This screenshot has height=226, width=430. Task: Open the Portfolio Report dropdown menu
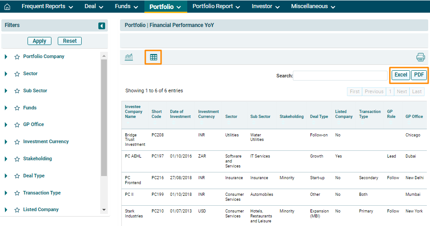tap(216, 7)
